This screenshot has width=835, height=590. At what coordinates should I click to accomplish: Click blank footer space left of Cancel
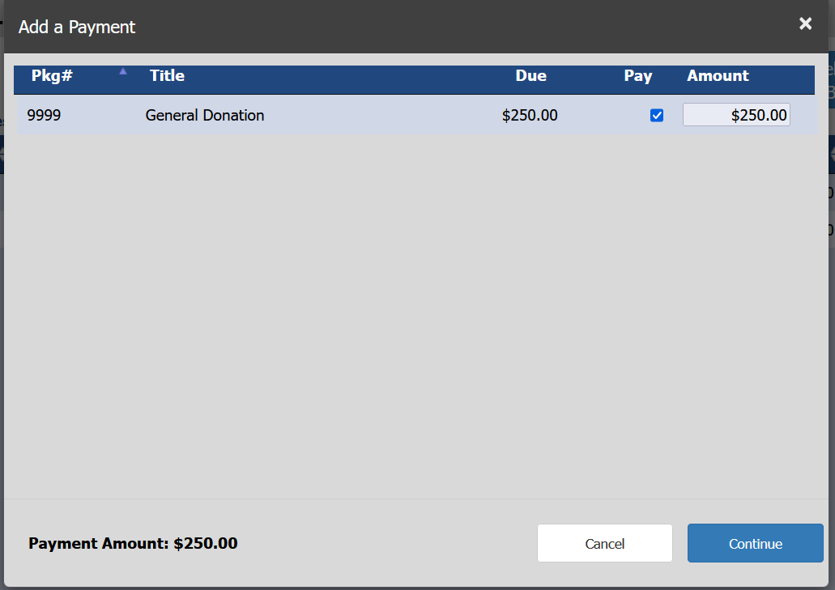389,543
